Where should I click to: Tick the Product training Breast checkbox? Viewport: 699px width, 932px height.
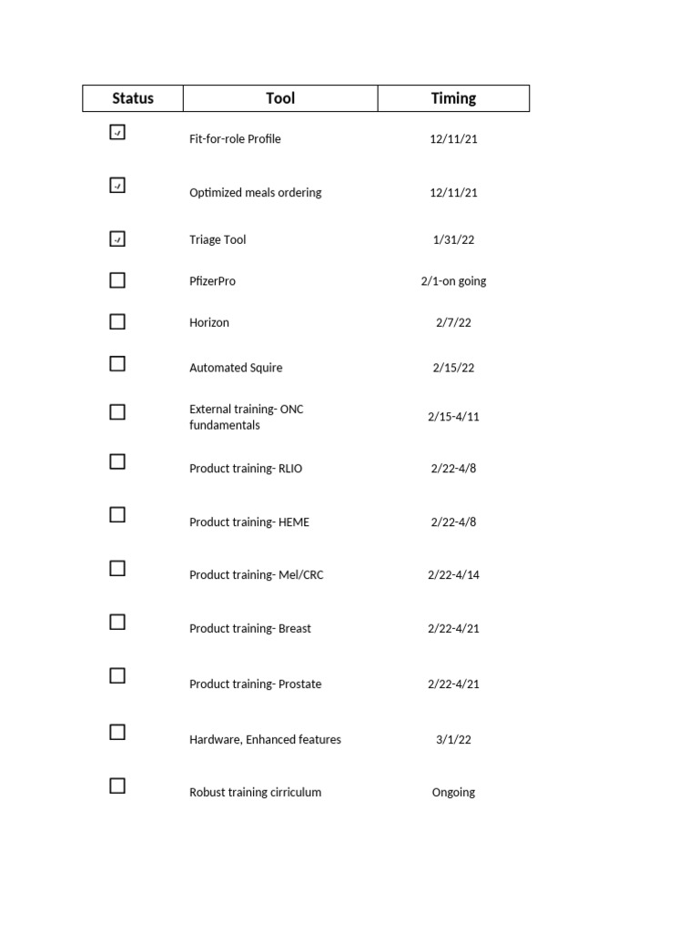(x=117, y=623)
